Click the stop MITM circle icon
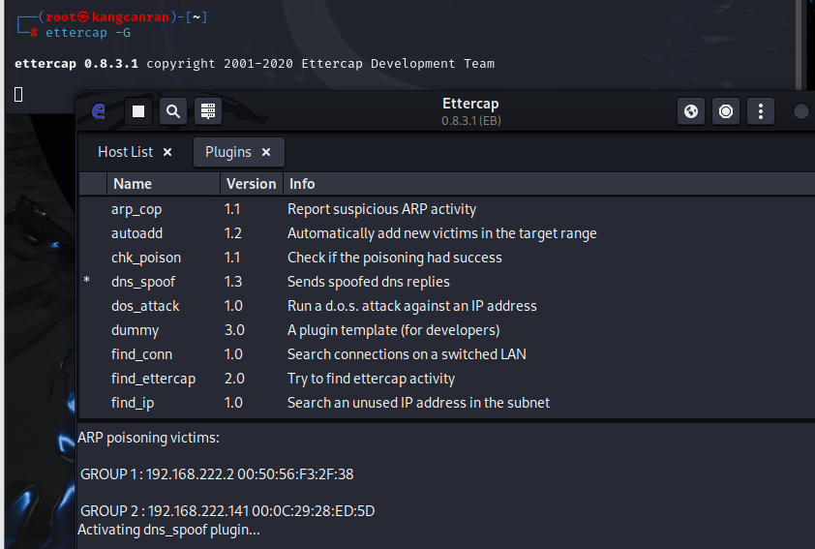The height and width of the screenshot is (549, 815). (726, 111)
